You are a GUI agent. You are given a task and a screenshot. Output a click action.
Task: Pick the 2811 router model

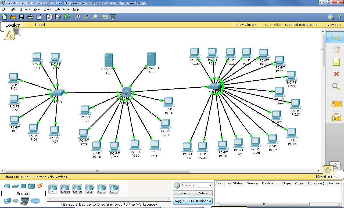pos(89,189)
